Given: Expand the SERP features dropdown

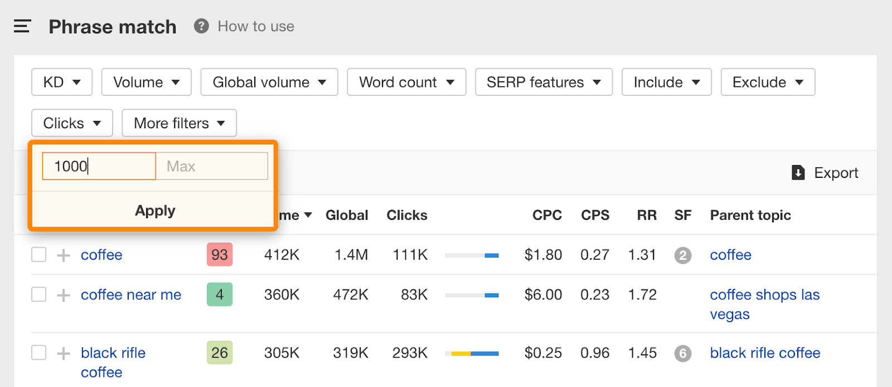Looking at the screenshot, I should coord(544,83).
